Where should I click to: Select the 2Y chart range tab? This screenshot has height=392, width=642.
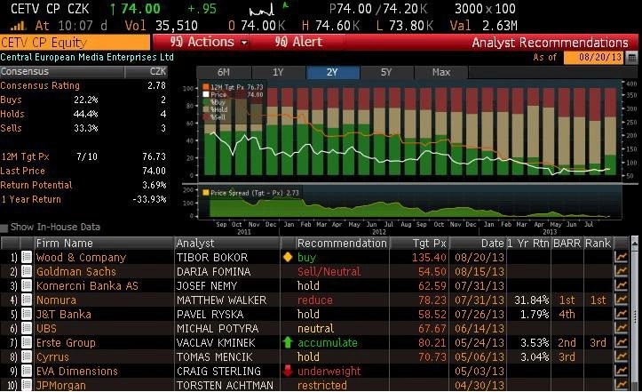click(332, 72)
